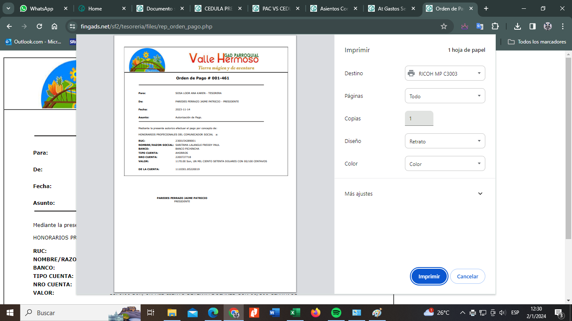
Task: Open Todos los marcadores folder
Action: [537, 42]
